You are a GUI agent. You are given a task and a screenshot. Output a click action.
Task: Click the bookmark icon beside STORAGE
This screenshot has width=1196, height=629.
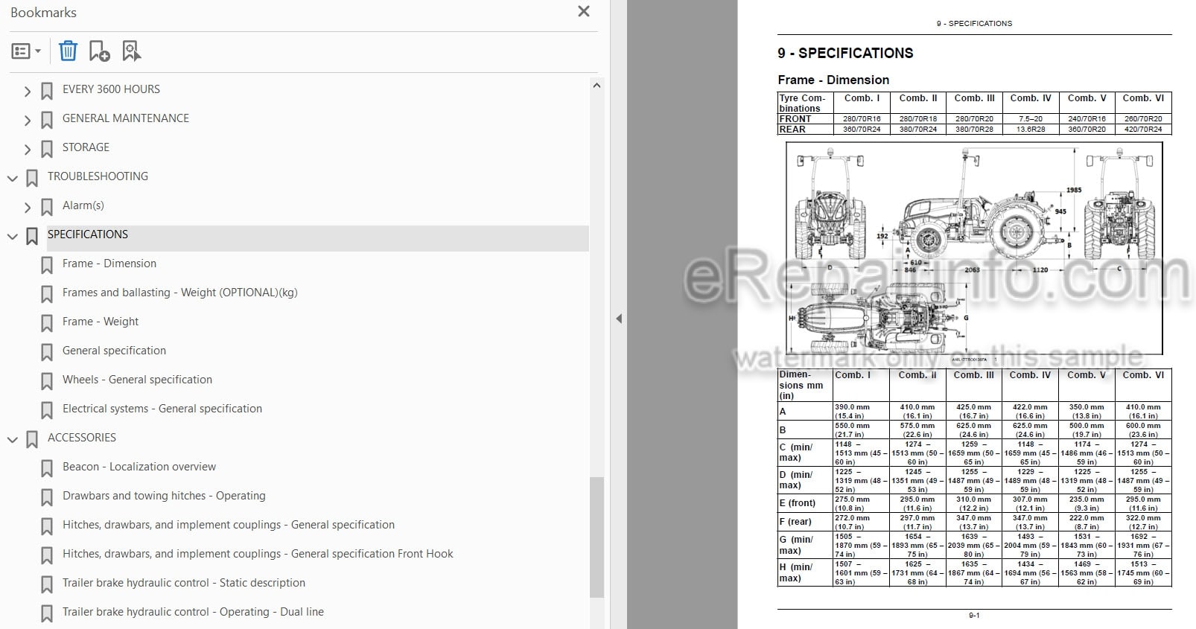pyautogui.click(x=47, y=149)
